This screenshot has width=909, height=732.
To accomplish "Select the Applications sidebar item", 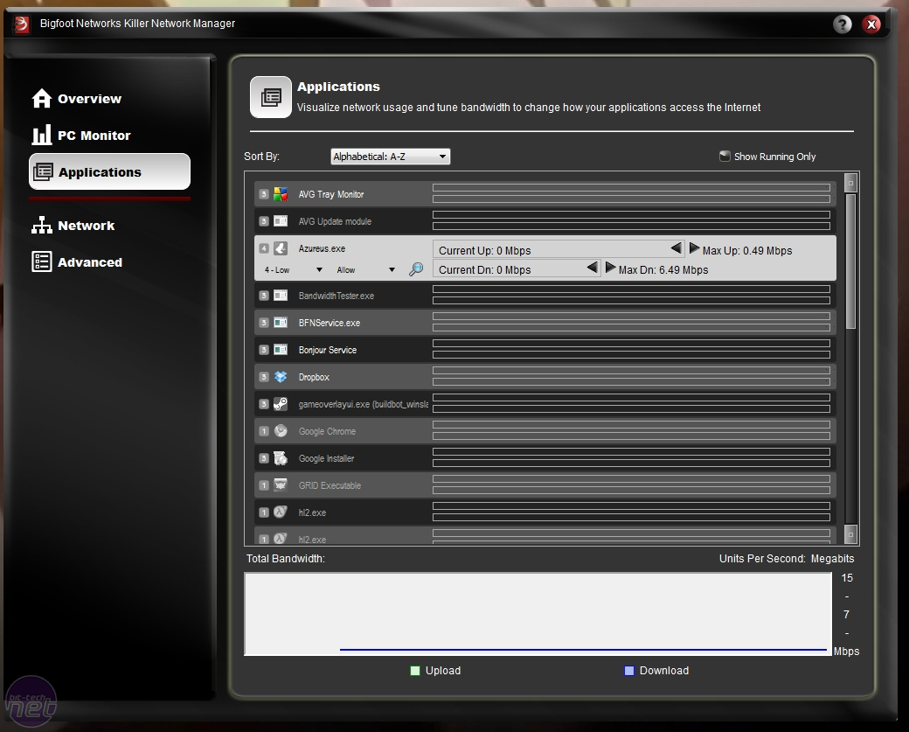I will [109, 171].
